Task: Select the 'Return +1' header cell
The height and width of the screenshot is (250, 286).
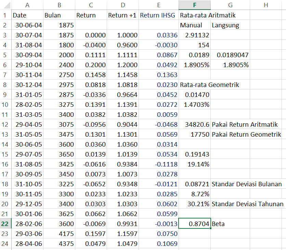Action: point(122,15)
